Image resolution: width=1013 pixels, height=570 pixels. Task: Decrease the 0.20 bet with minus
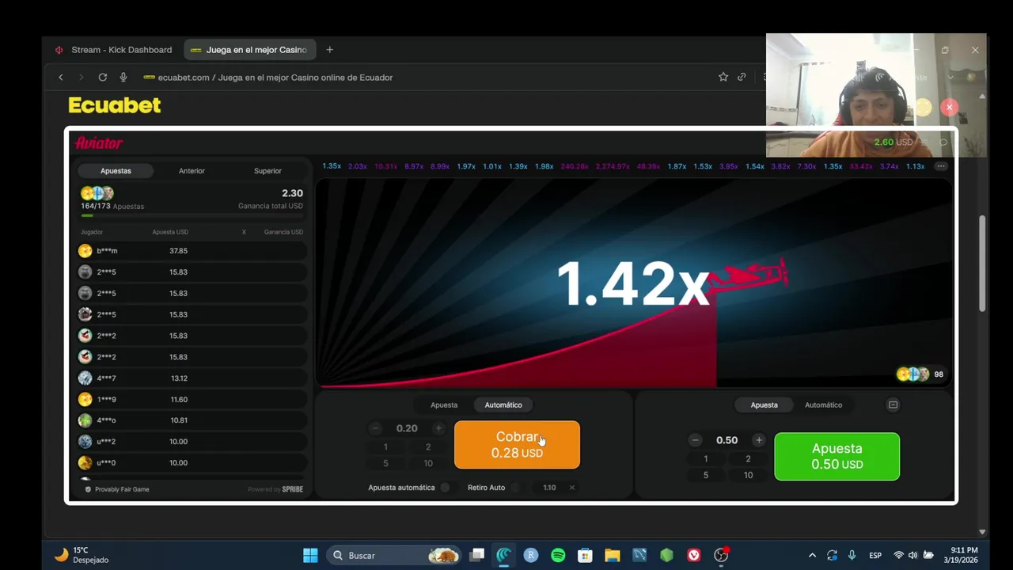pos(375,428)
